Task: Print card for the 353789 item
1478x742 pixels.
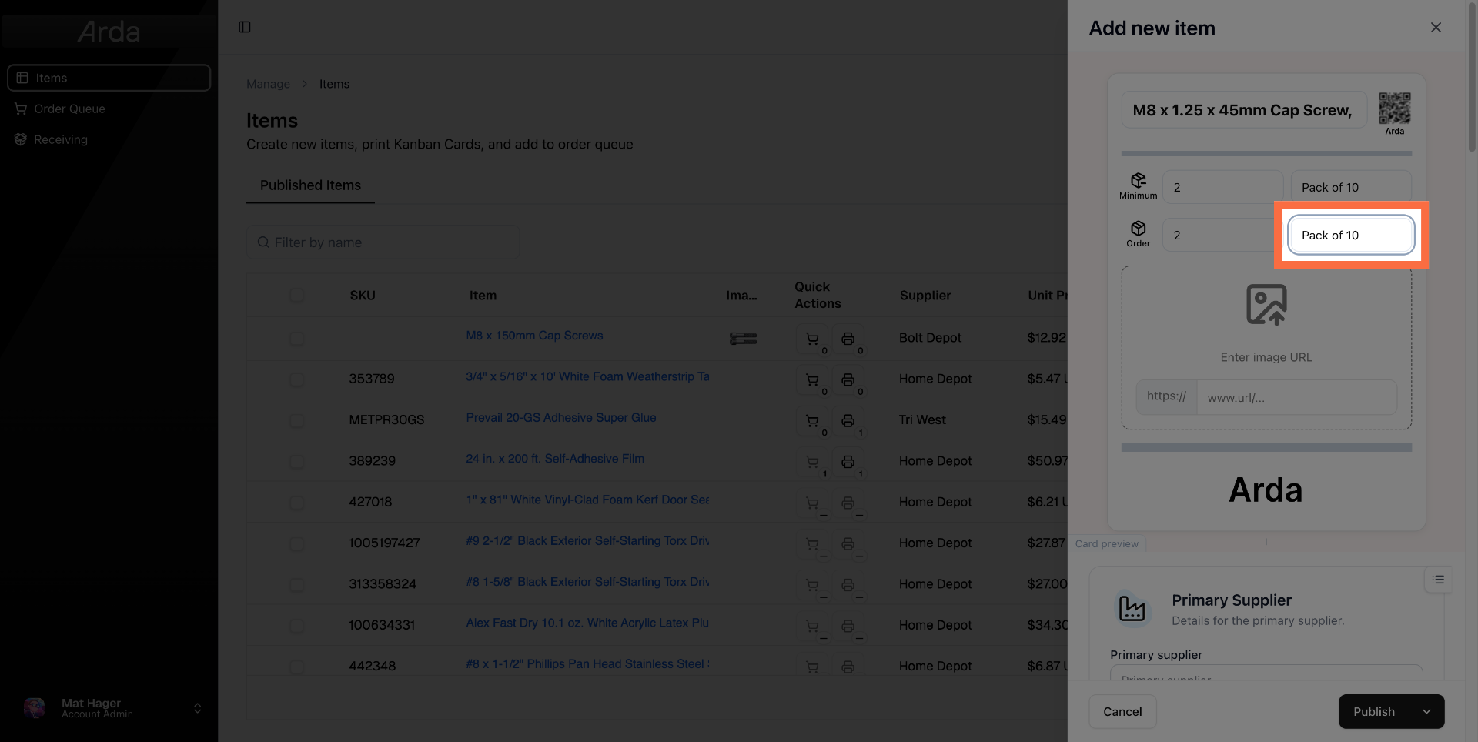Action: tap(848, 379)
